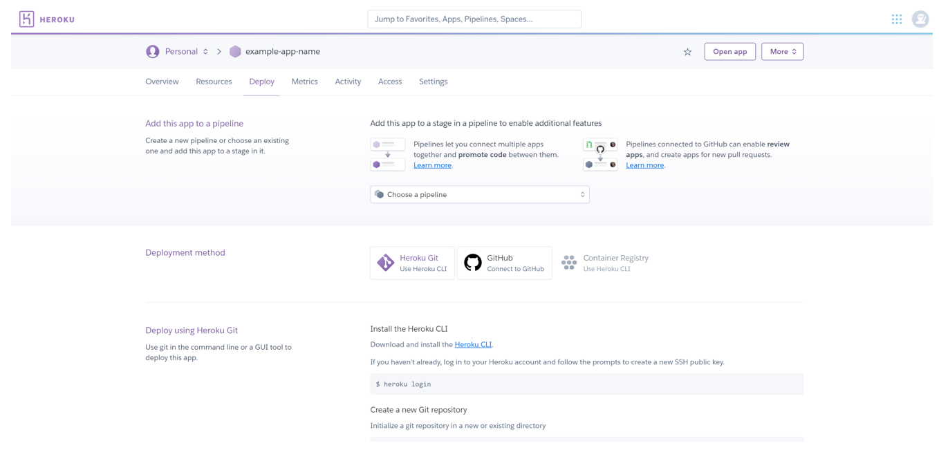
Task: Open the Activity tab
Action: 348,82
